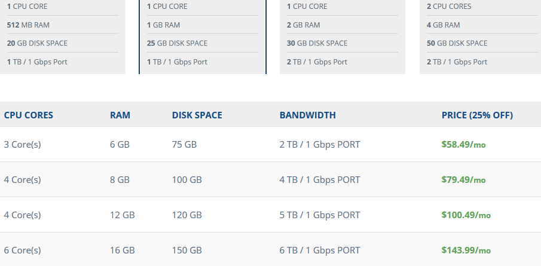This screenshot has width=541, height=266.
Task: Click the $58.49/mo price
Action: (463, 144)
